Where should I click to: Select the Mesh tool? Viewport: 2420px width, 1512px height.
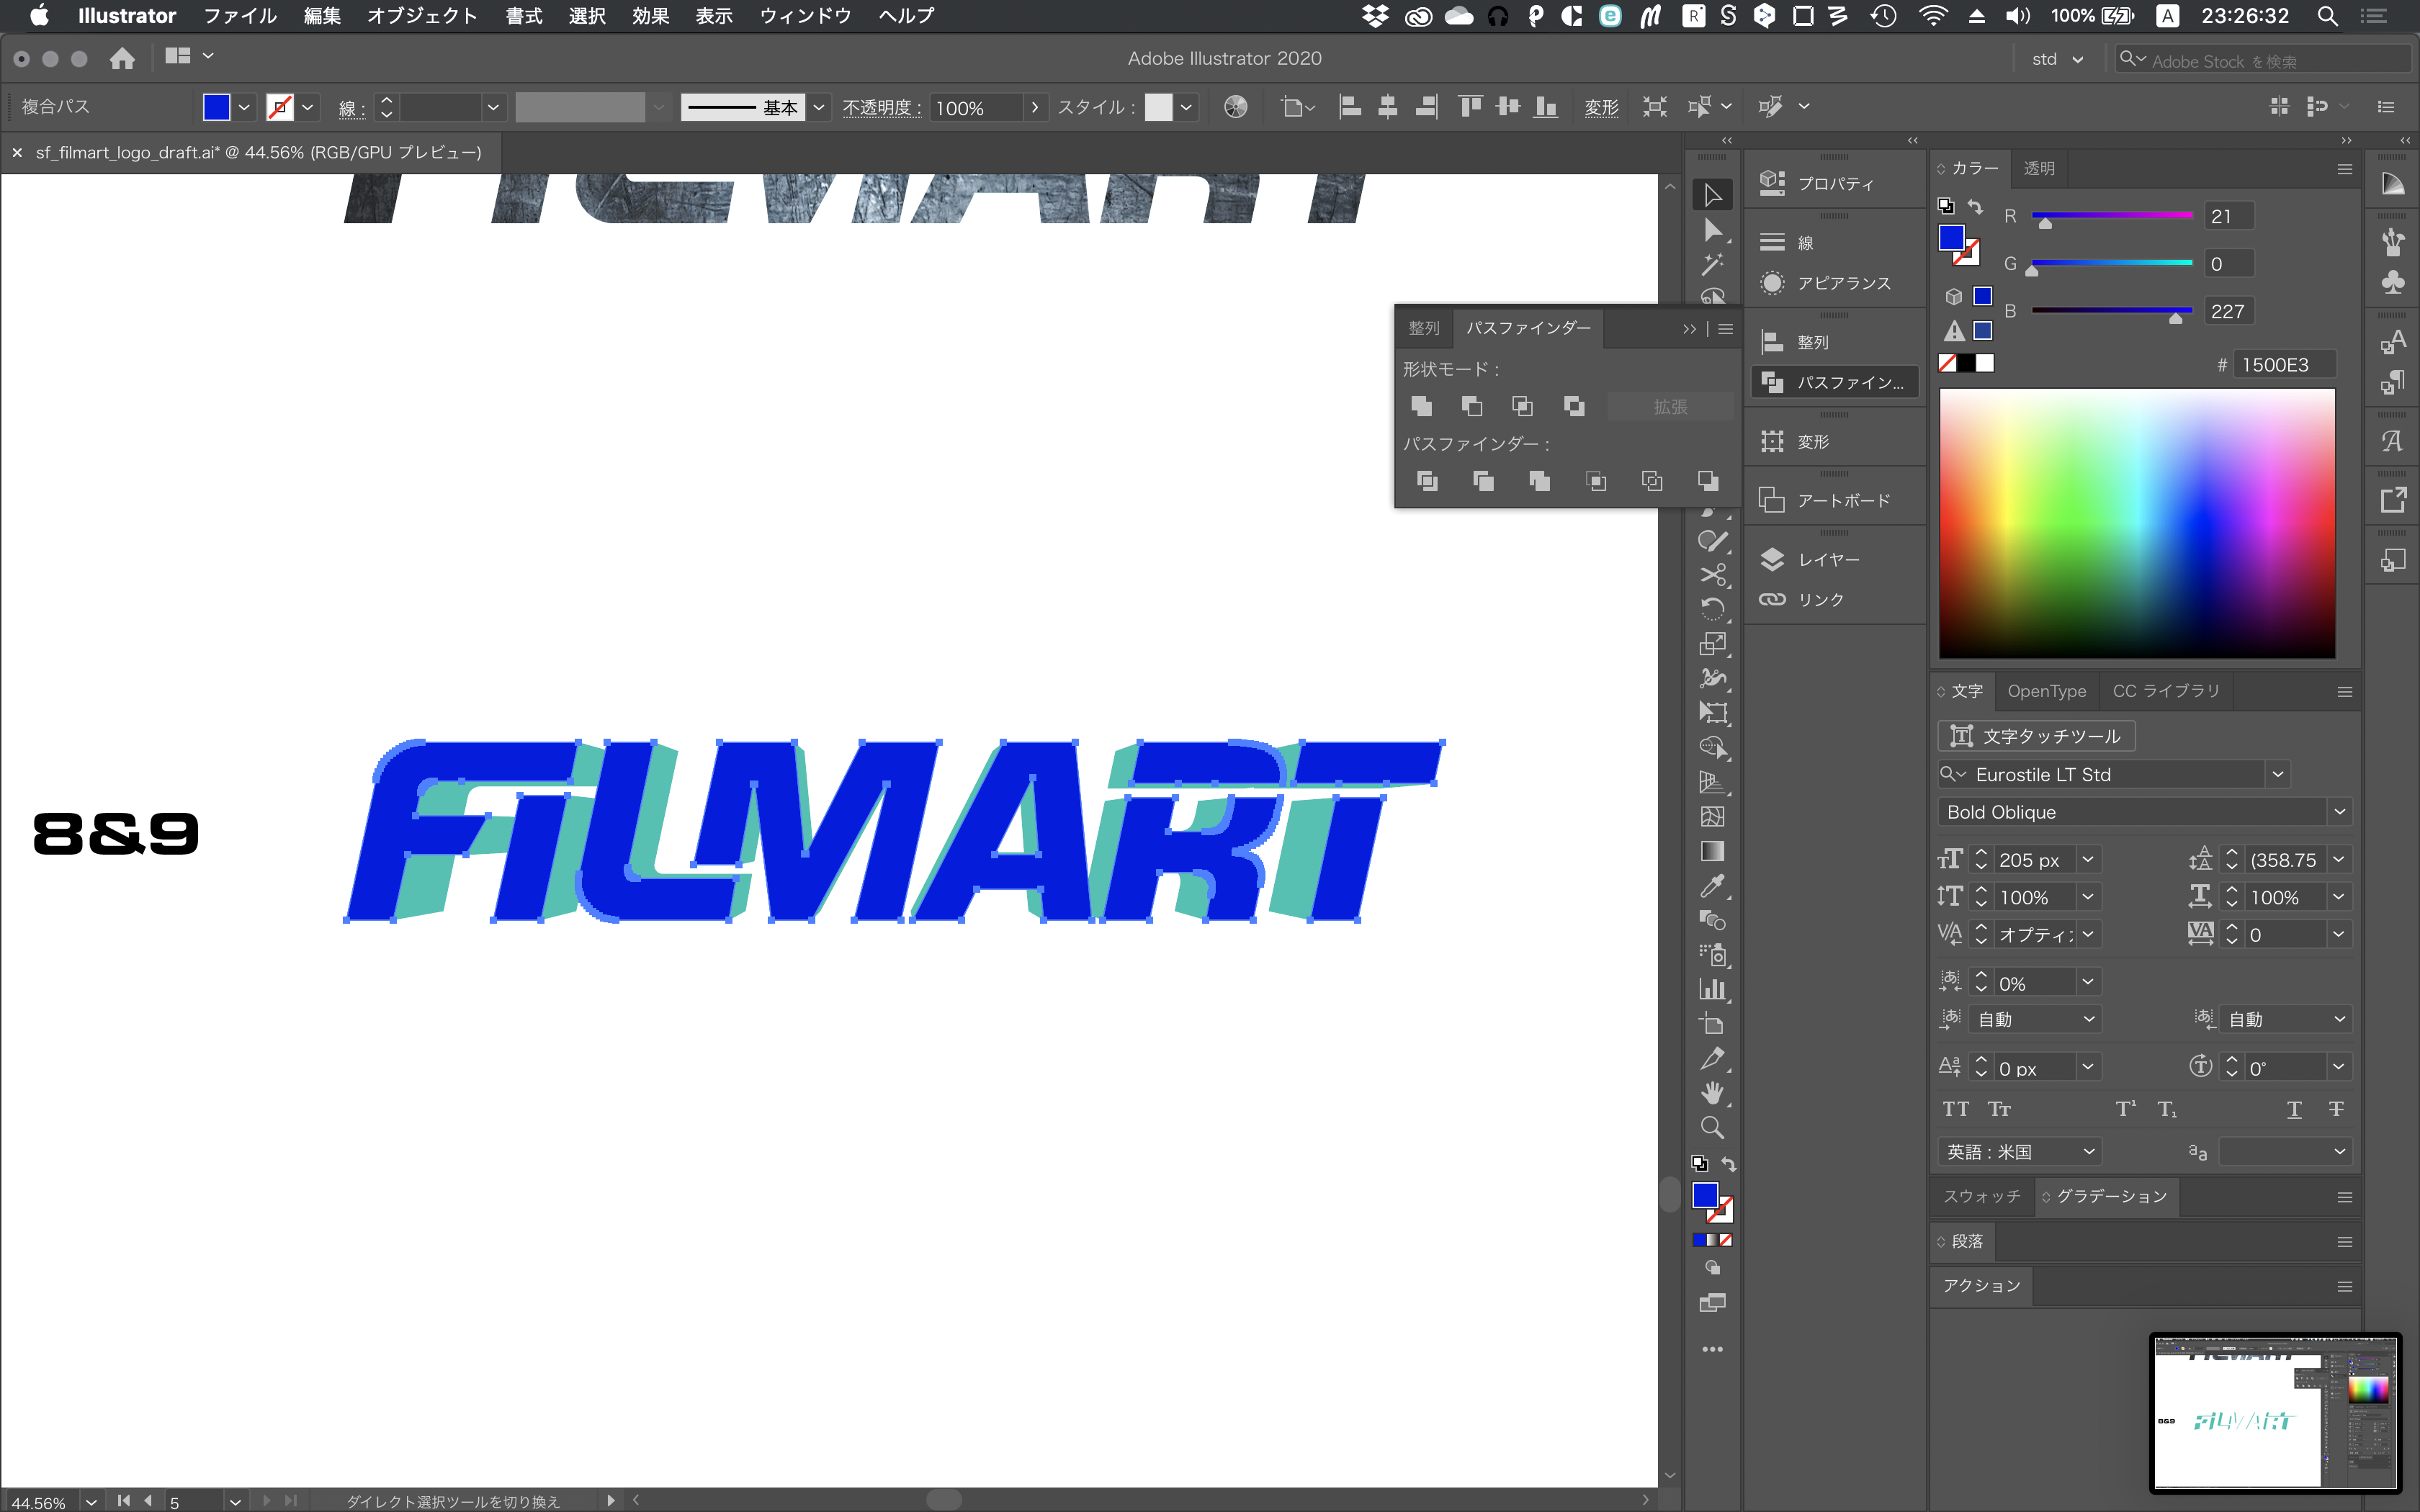1713,817
